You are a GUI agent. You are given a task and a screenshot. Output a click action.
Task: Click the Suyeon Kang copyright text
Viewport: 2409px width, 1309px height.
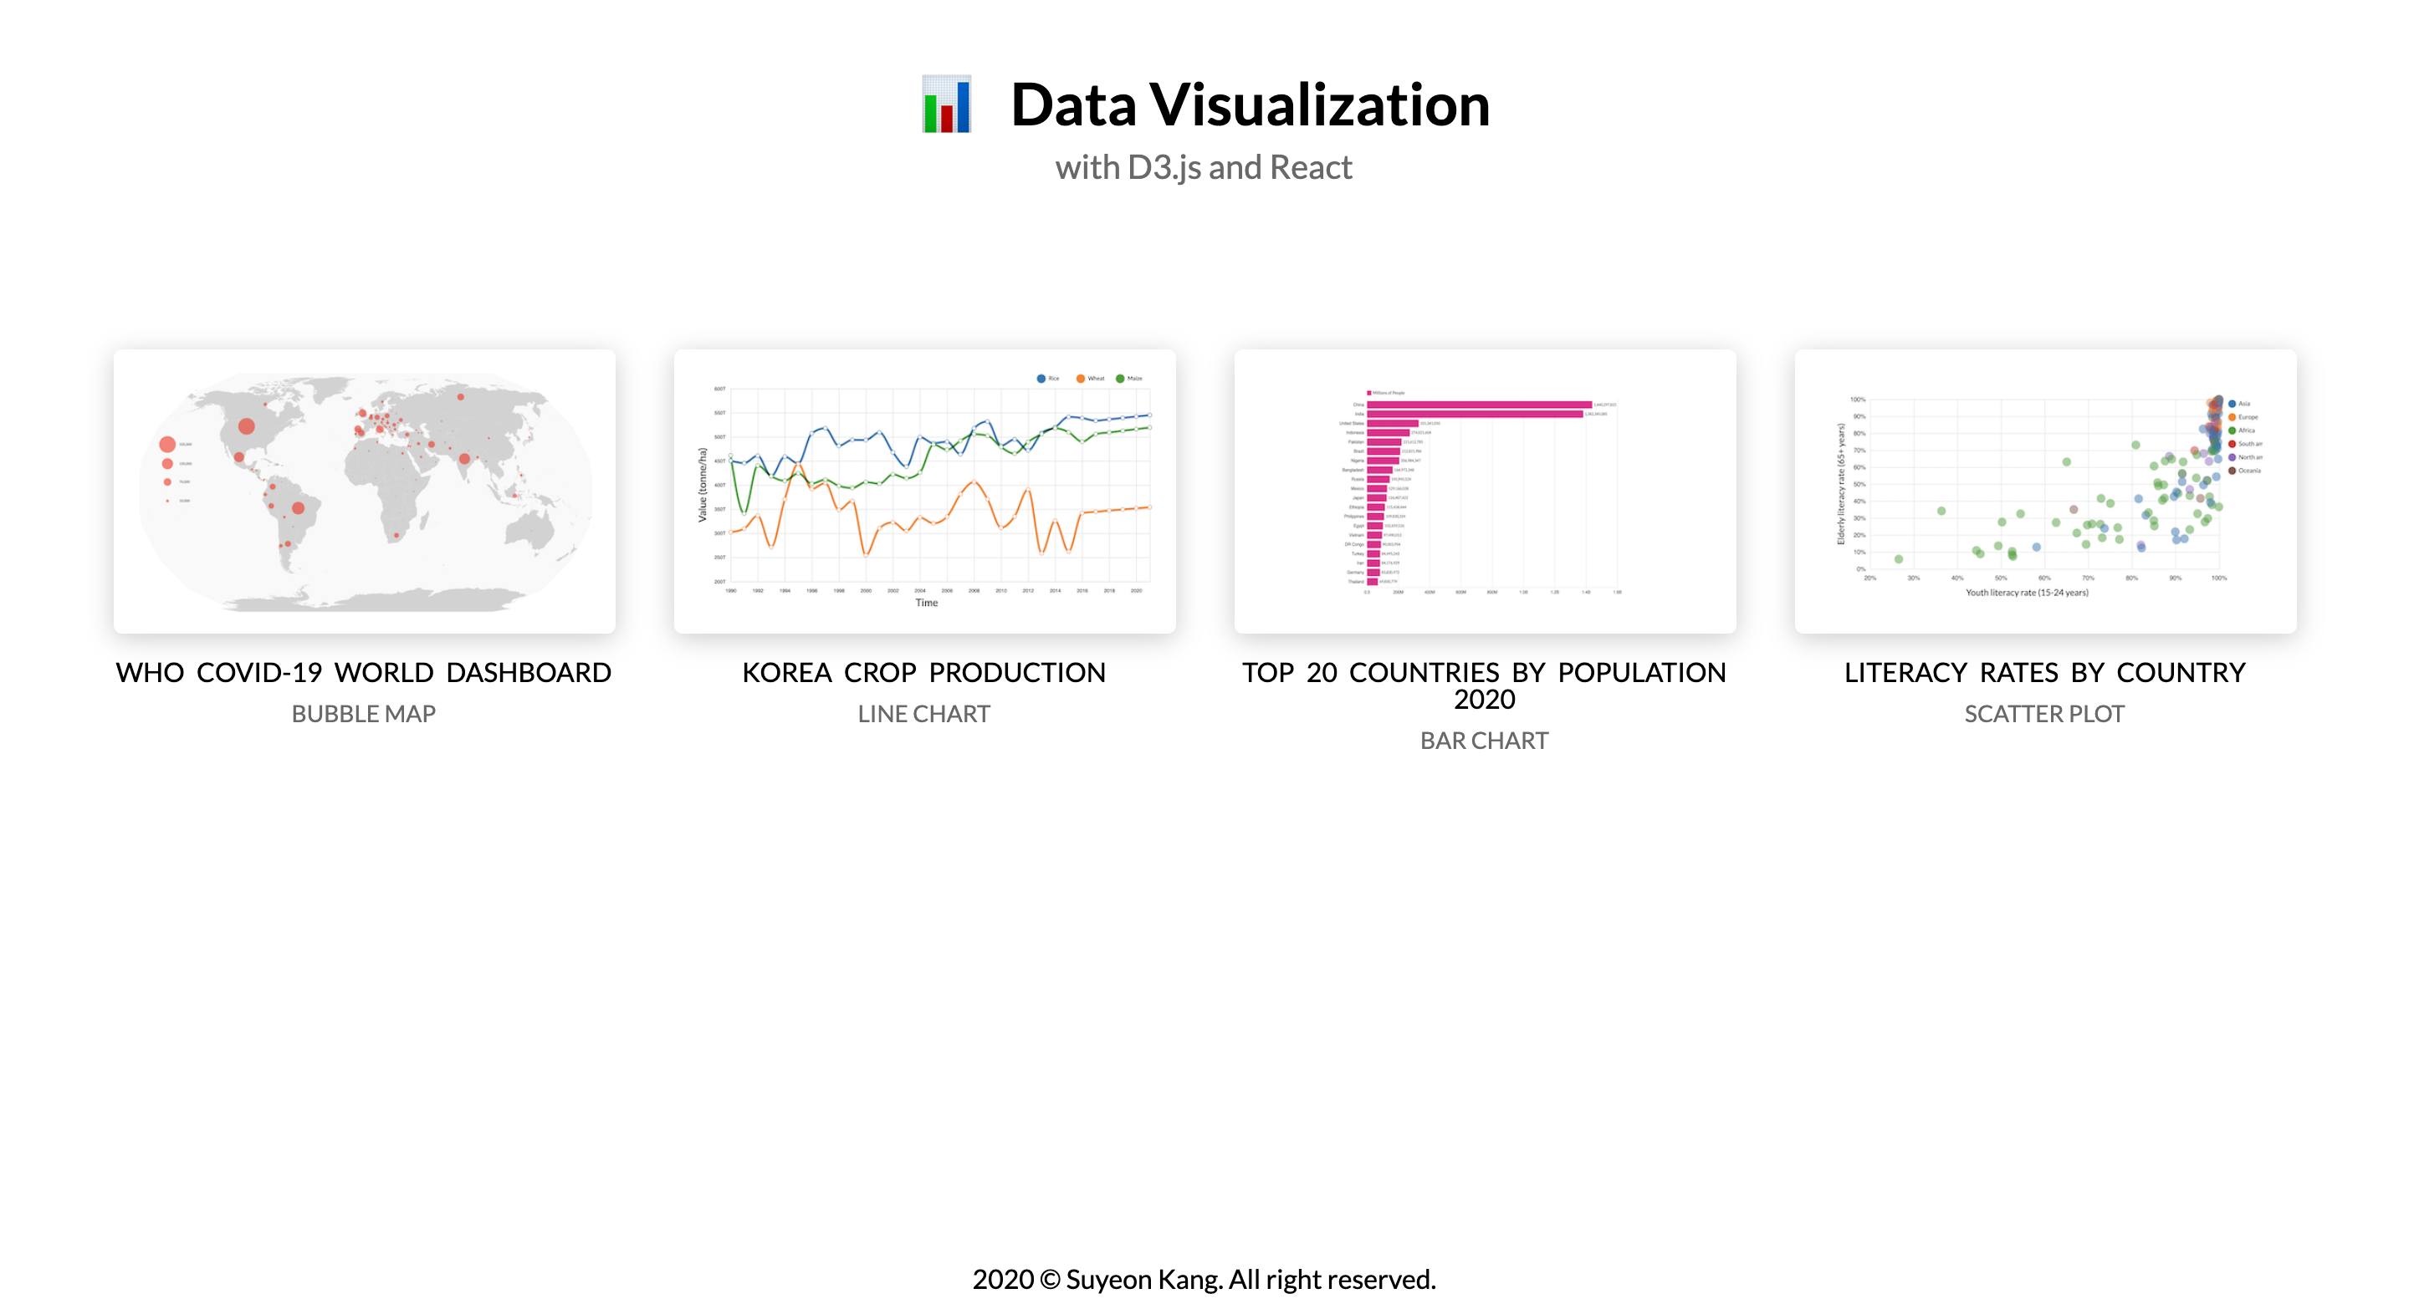1204,1278
